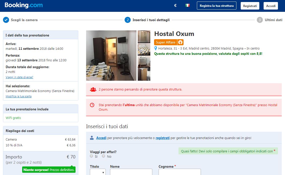Screen dimensions: 285x175
Task: Open the Italian flag language selector
Action: pos(187,6)
